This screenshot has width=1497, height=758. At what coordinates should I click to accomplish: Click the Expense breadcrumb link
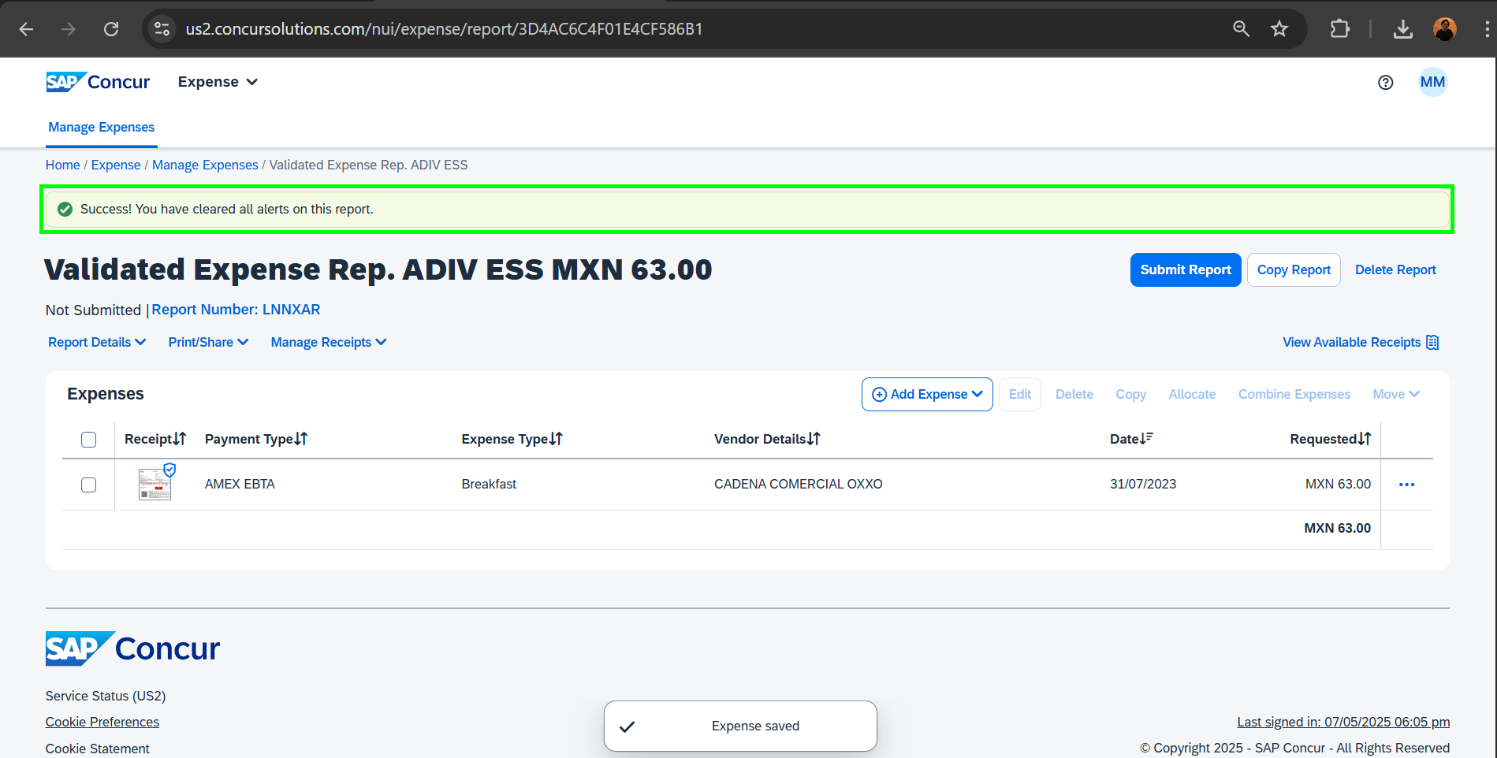(116, 165)
